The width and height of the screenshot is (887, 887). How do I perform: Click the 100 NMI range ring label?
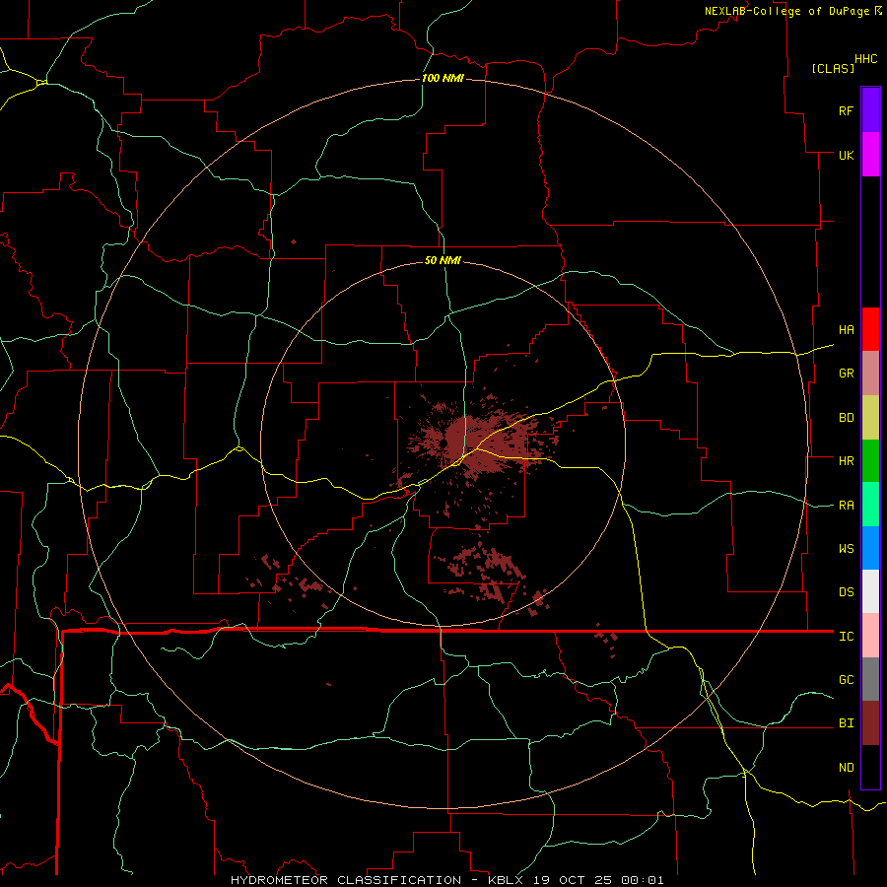[x=443, y=78]
